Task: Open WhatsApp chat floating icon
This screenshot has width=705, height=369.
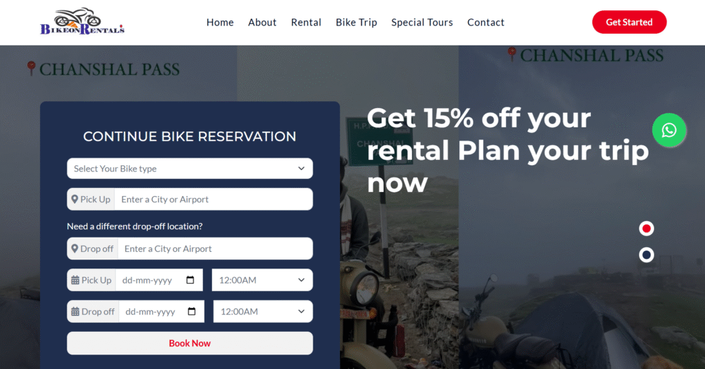Action: point(669,130)
